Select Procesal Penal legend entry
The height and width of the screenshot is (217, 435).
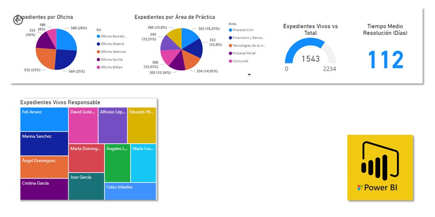tap(245, 53)
